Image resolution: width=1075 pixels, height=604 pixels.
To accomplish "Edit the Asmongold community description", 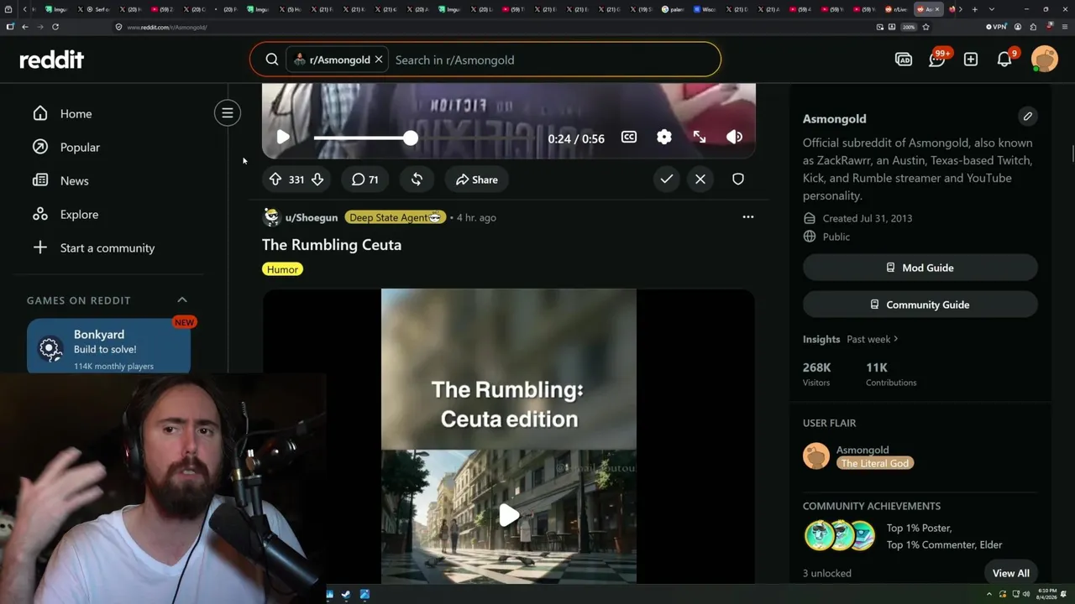I will pyautogui.click(x=1027, y=117).
